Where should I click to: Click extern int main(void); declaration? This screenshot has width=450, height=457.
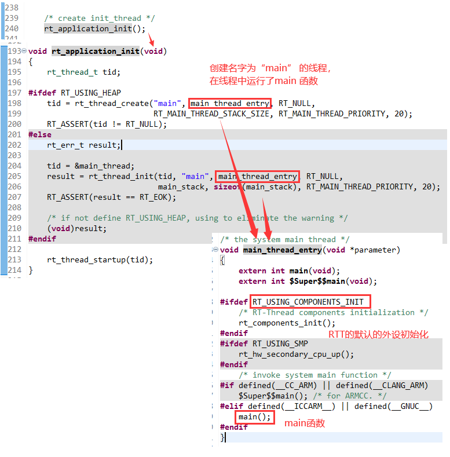coord(290,270)
